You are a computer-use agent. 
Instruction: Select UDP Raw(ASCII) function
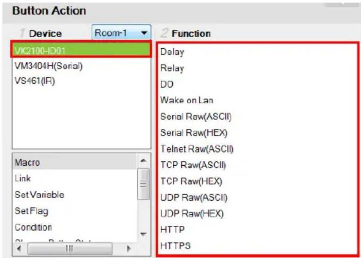coord(194,198)
